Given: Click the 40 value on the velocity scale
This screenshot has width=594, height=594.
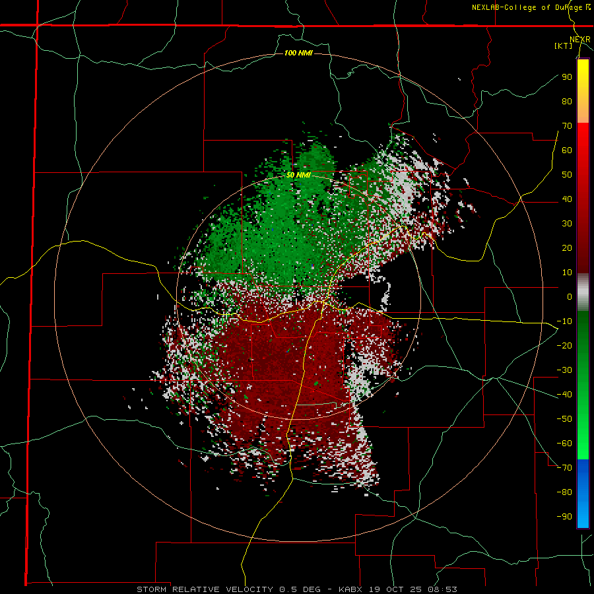Looking at the screenshot, I should (567, 199).
